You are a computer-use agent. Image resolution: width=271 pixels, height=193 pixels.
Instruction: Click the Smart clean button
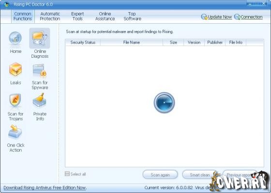200,175
